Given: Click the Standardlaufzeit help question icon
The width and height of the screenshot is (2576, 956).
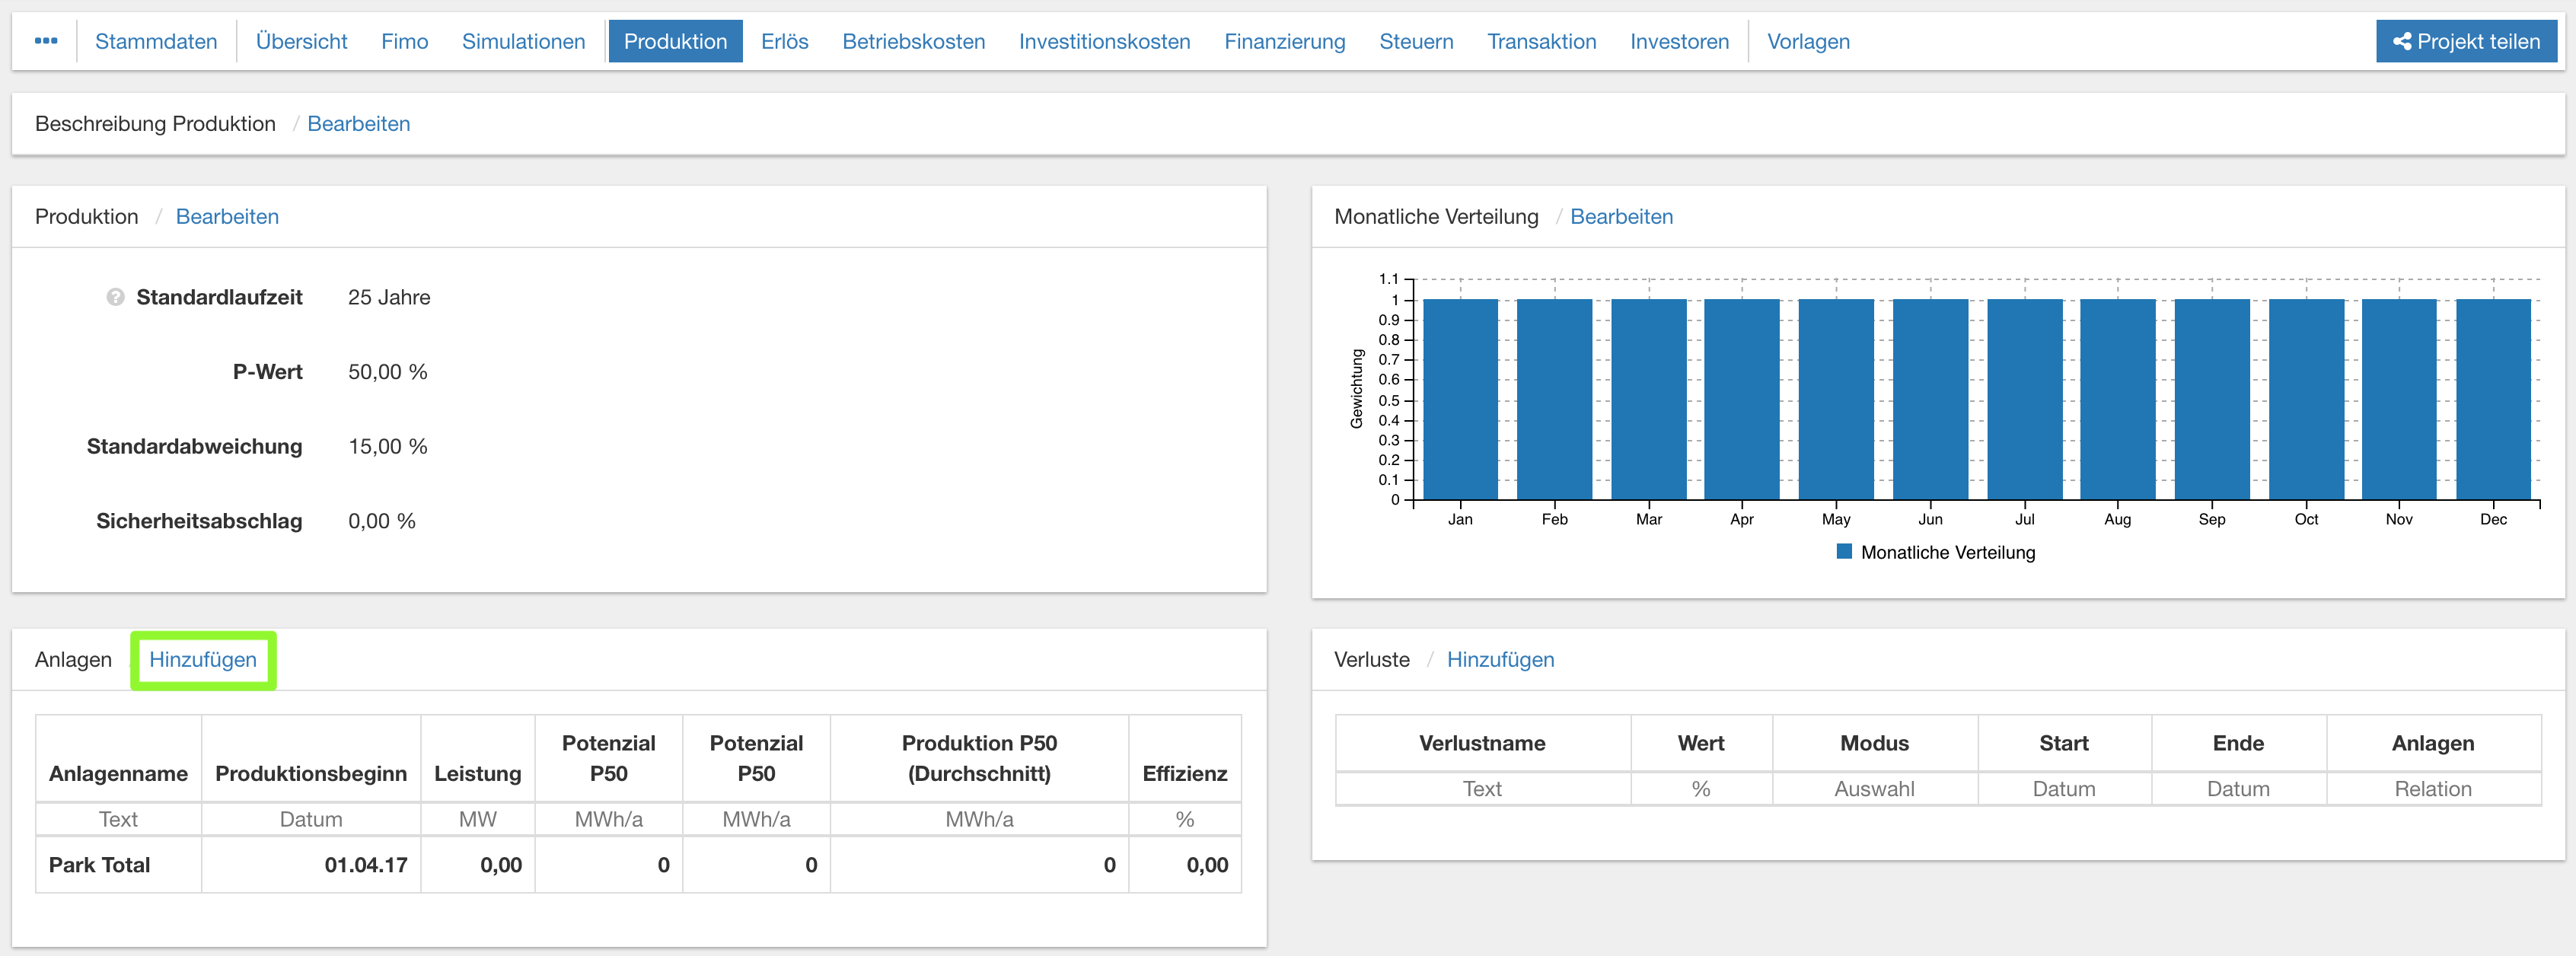Looking at the screenshot, I should (x=115, y=297).
